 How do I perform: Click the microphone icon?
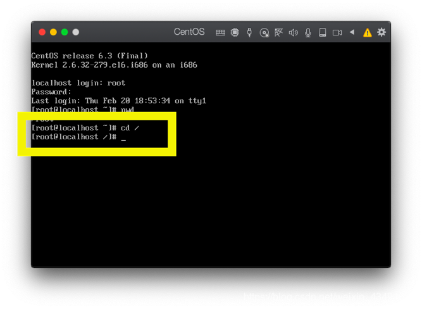308,32
